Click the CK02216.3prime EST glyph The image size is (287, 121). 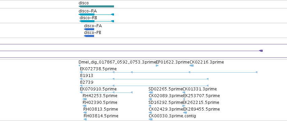192,66
